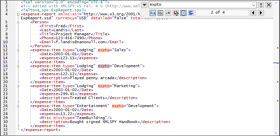Click the XML declaration on line 1
The width and height of the screenshot is (280, 136).
pyautogui.click(x=65, y=2)
